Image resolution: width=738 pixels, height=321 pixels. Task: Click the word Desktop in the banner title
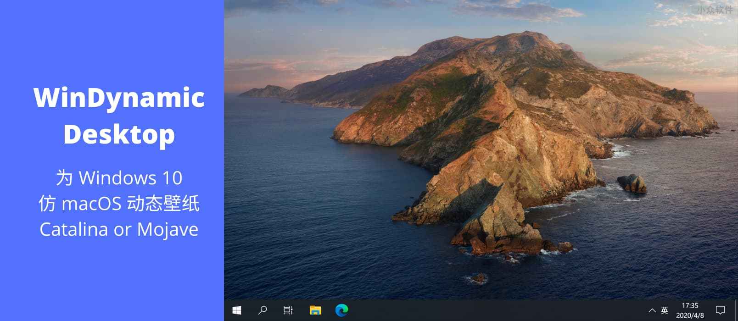click(x=119, y=134)
